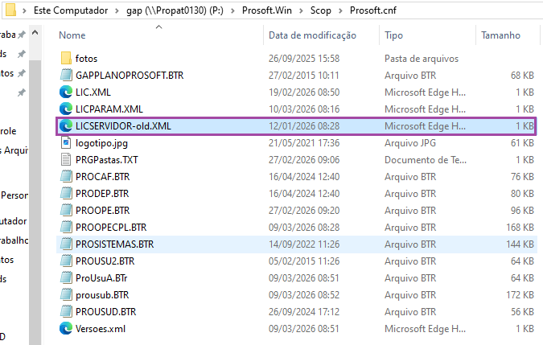Navigate to Prosoft.Win breadcrumb

coord(267,10)
